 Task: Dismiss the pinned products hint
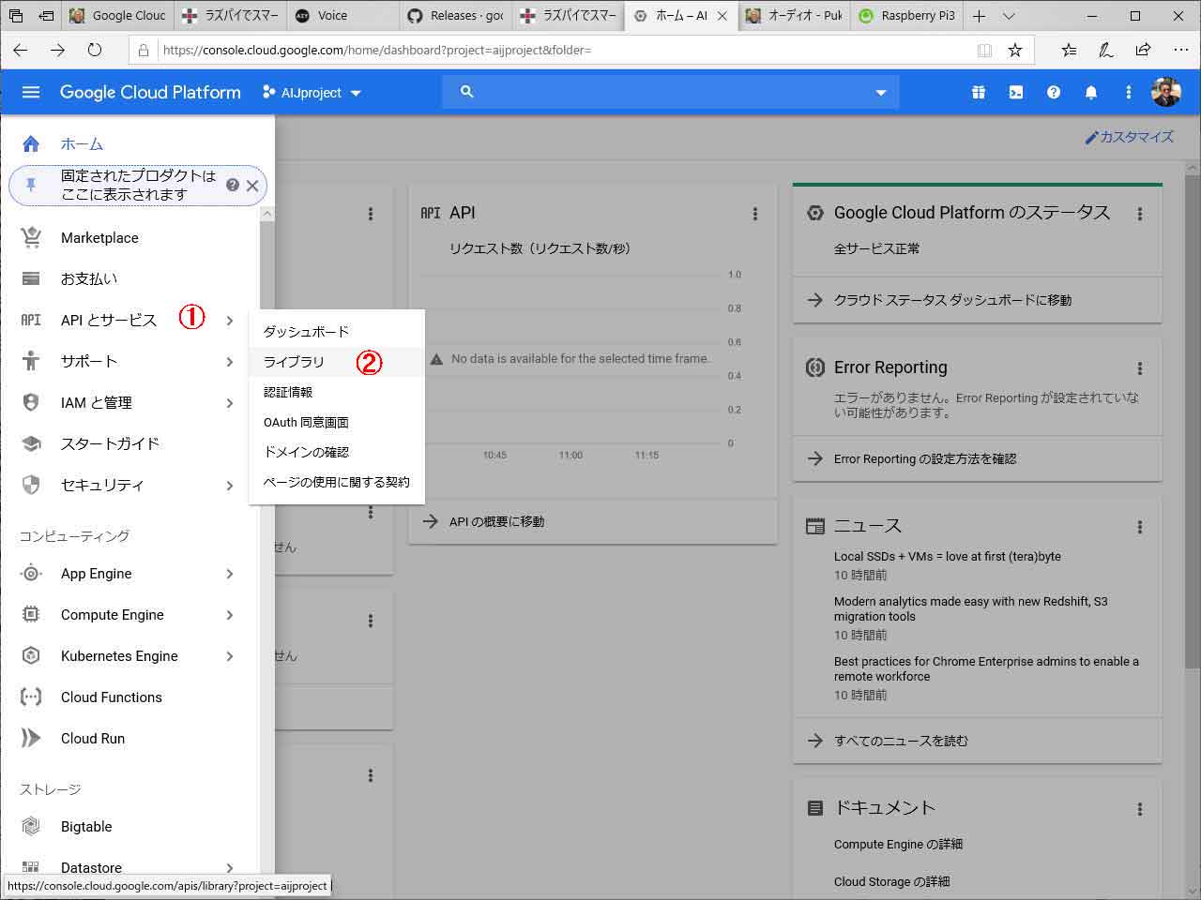252,186
